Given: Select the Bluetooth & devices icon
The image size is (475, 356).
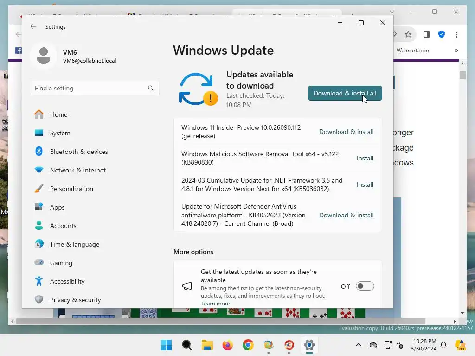Looking at the screenshot, I should pos(39,152).
